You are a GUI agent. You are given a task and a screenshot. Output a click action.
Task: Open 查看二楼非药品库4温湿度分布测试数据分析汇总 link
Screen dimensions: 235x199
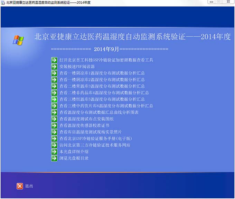(x=104, y=93)
